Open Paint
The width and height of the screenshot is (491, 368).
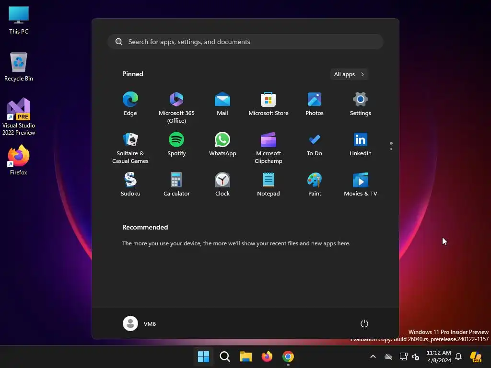(315, 184)
